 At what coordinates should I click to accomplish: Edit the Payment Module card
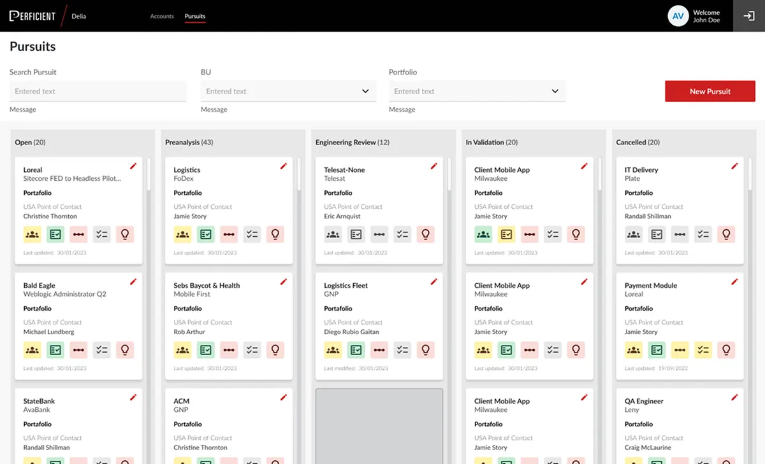pyautogui.click(x=734, y=282)
